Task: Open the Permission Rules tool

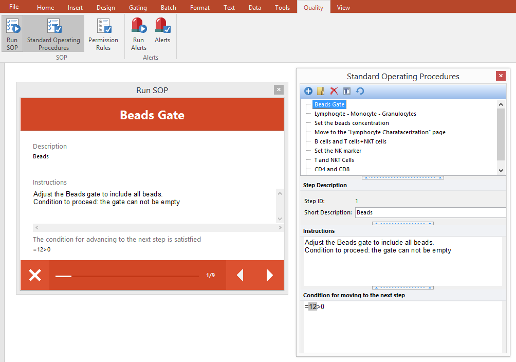Action: pos(103,33)
